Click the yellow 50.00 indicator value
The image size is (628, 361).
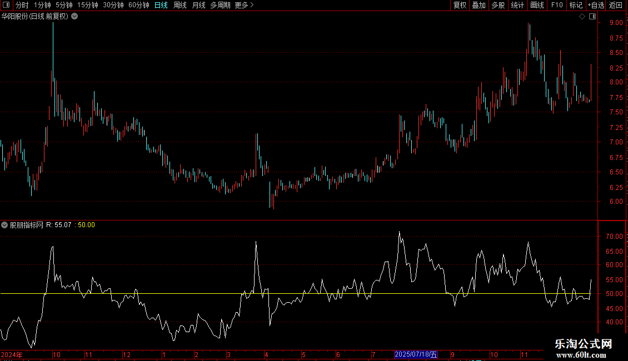tap(86, 225)
